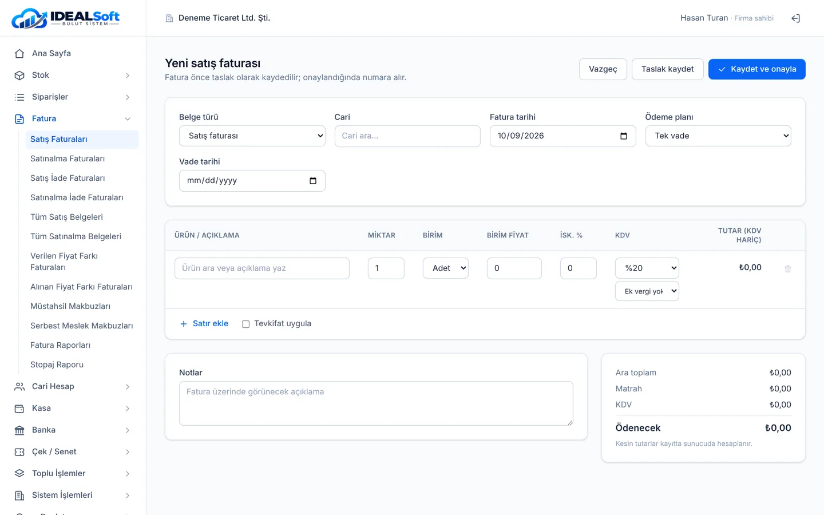Click the Çek / Senet ticket icon
This screenshot has height=515, width=824.
19,451
